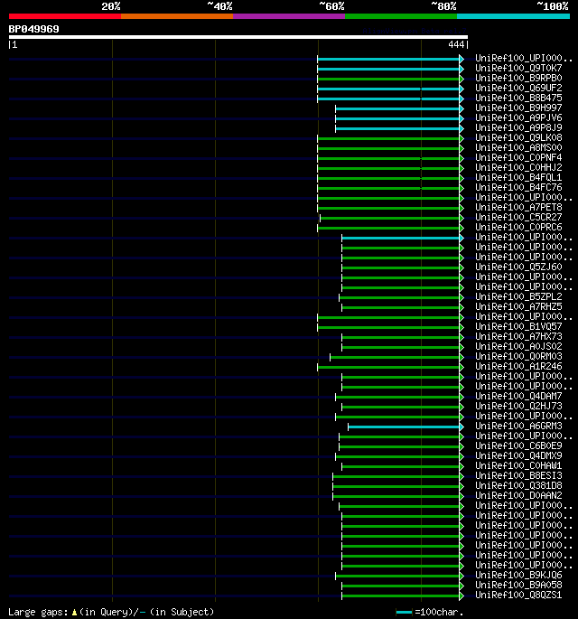Select the UniRef100_A8MS00 label

click(518, 147)
